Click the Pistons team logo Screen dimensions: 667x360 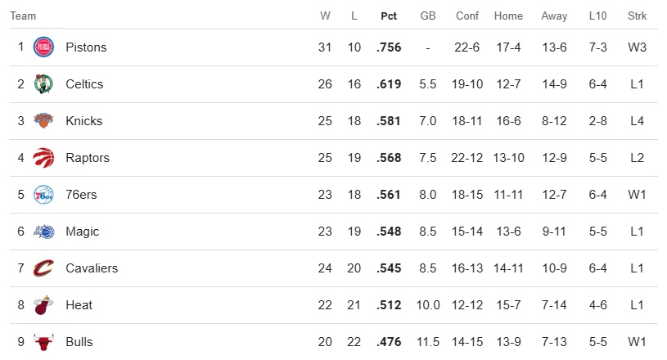coord(43,47)
